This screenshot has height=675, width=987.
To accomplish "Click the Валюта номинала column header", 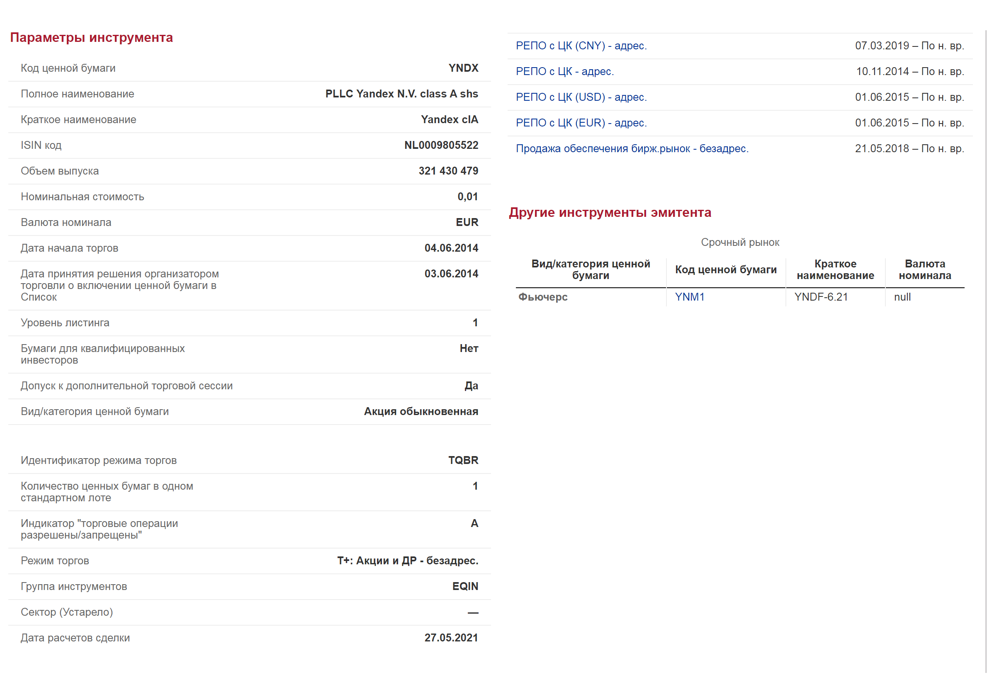I will 924,270.
